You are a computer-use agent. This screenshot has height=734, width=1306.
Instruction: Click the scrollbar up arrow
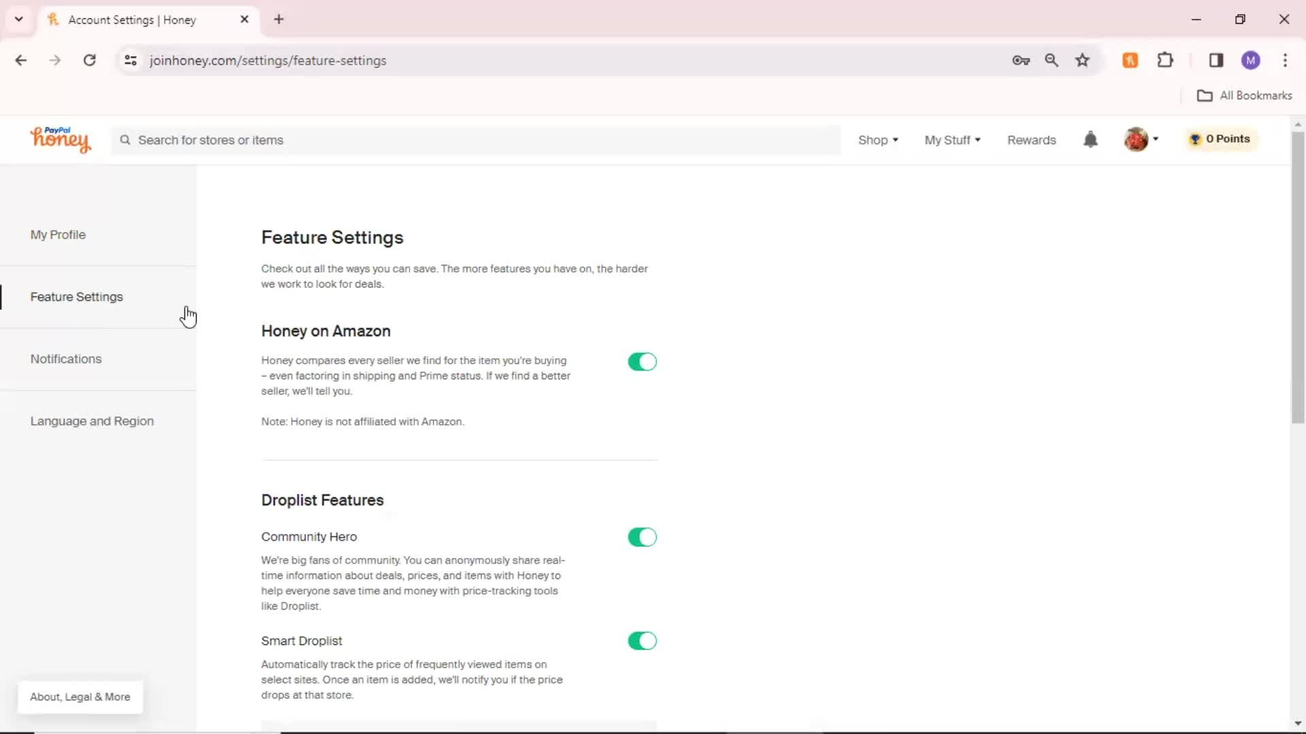click(1298, 124)
